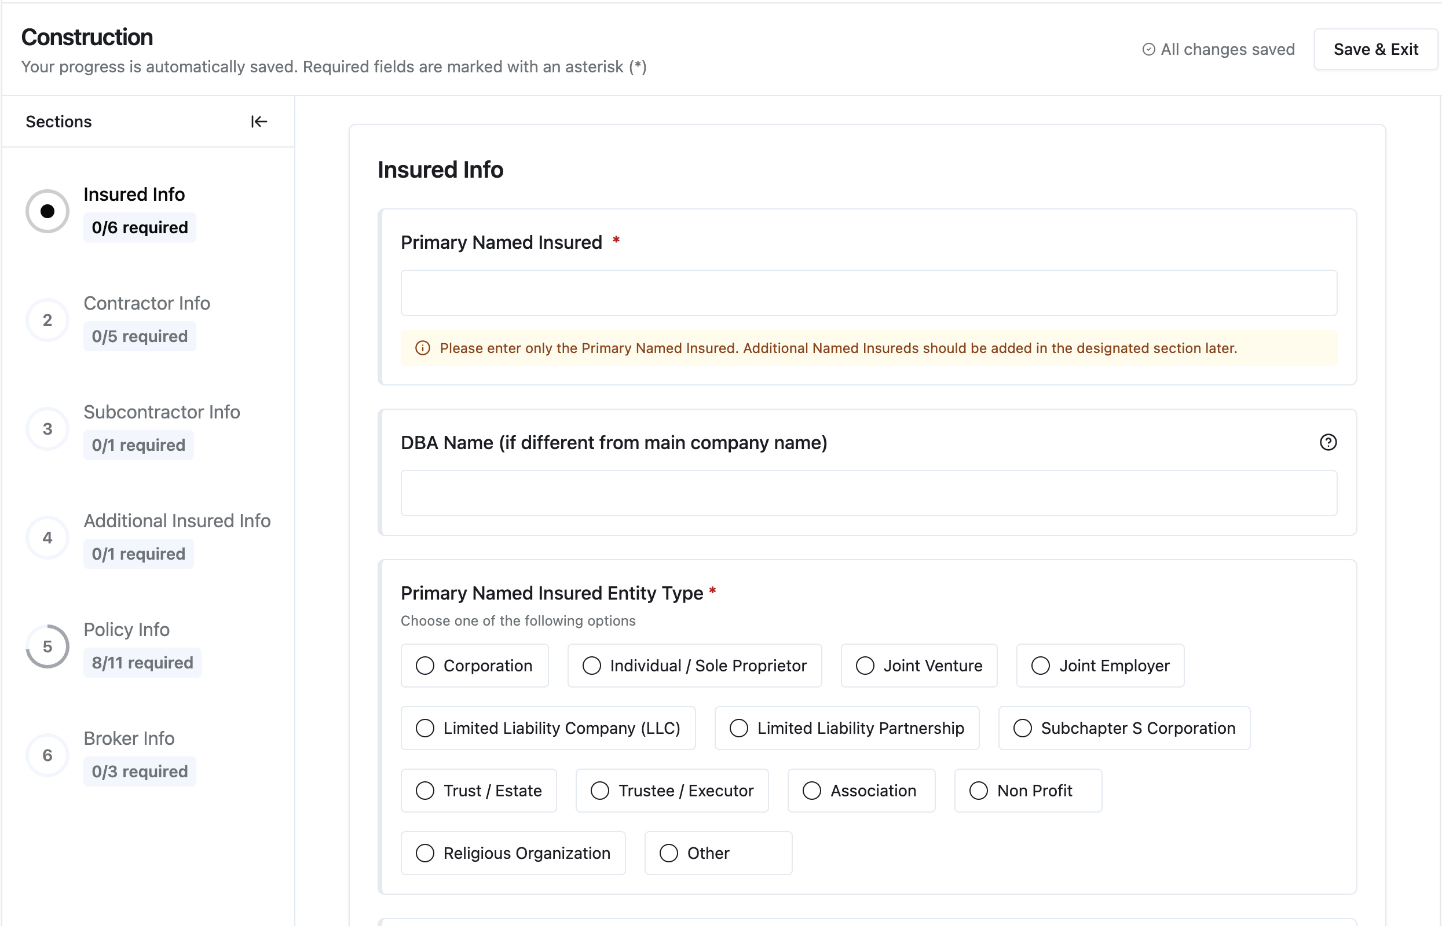1442x926 pixels.
Task: Choose Limited Liability Partnership option
Action: click(847, 728)
